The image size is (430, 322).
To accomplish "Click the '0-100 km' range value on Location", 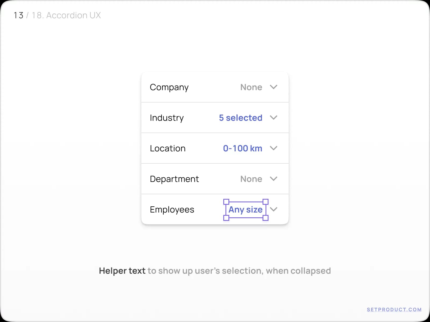I will click(x=242, y=148).
